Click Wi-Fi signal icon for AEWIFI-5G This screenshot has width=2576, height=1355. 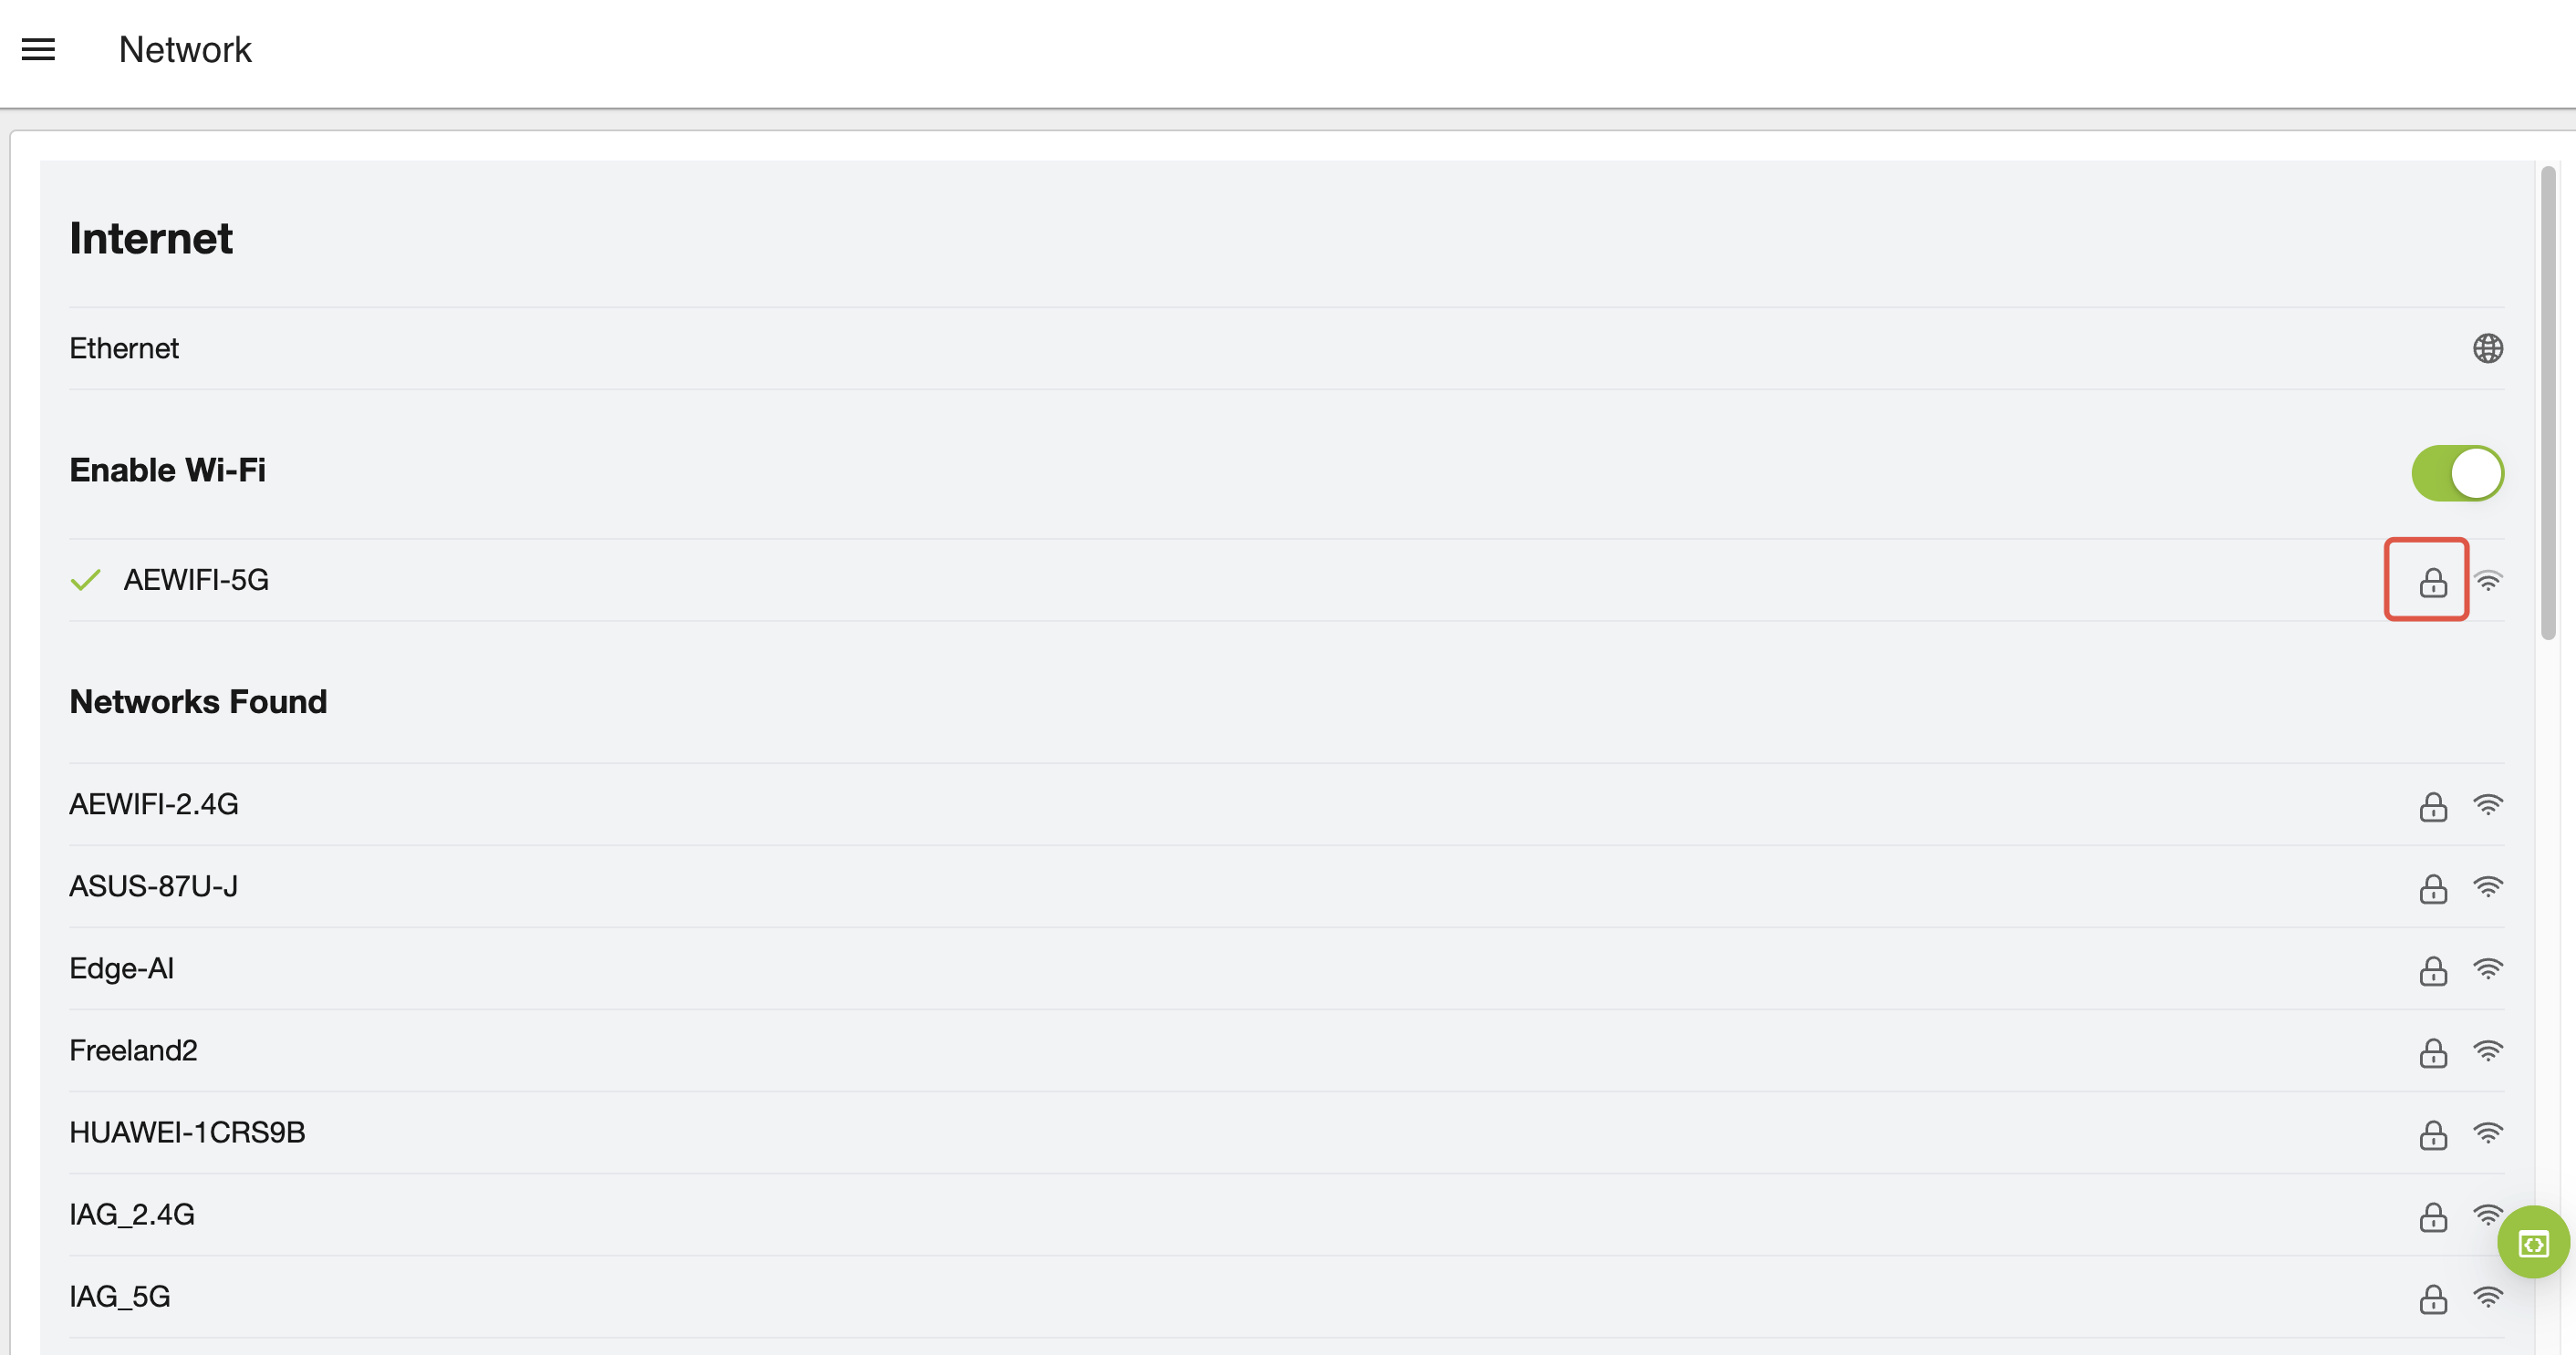coord(2487,581)
